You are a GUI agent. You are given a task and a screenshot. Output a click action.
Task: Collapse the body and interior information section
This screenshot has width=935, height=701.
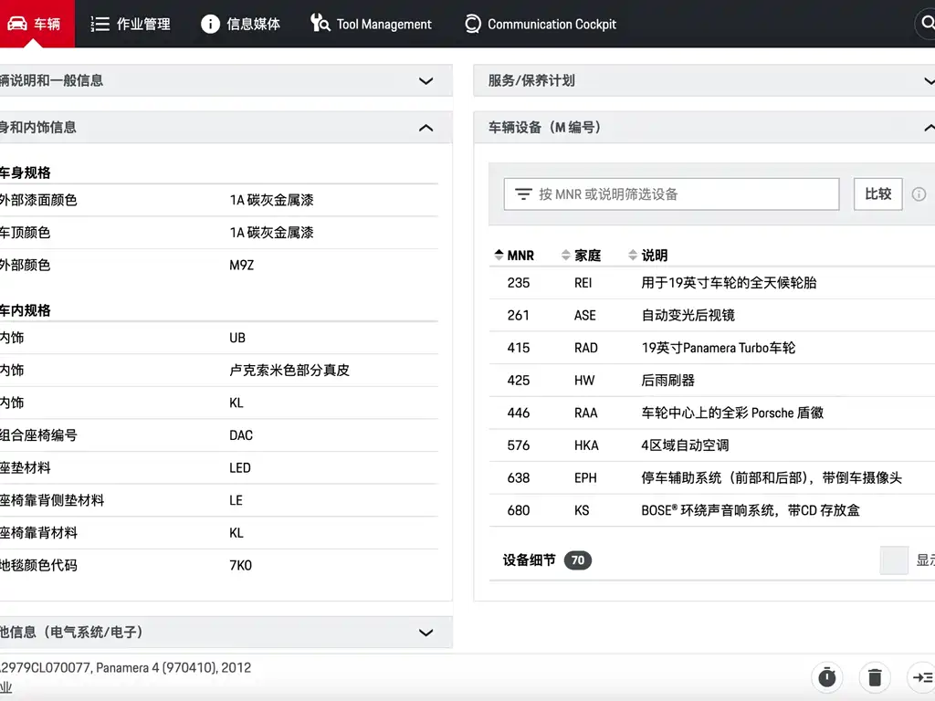coord(425,128)
